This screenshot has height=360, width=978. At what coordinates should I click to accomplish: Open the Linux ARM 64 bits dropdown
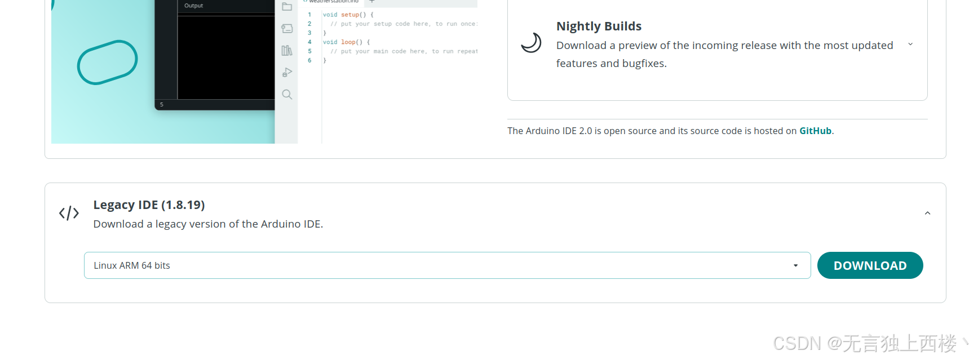click(447, 265)
